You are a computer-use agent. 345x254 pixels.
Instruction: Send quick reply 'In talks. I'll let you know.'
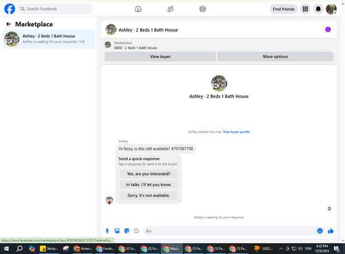(x=148, y=185)
